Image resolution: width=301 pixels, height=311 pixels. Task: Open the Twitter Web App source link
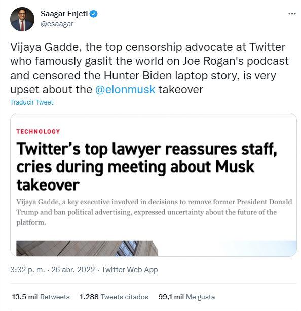(130, 270)
